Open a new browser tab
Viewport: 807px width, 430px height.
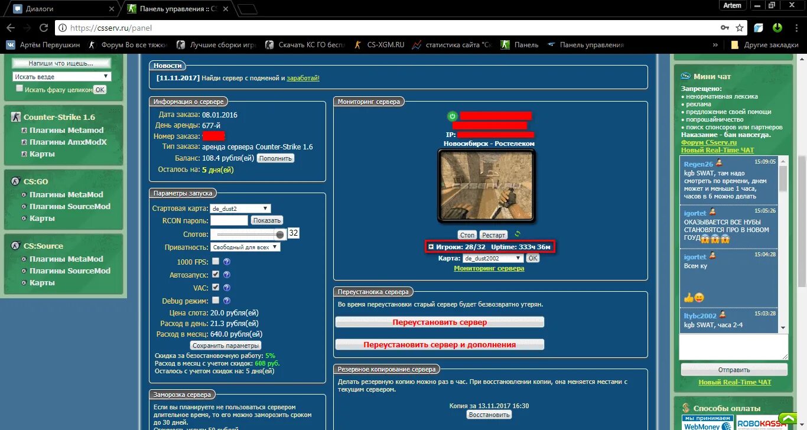click(x=247, y=9)
